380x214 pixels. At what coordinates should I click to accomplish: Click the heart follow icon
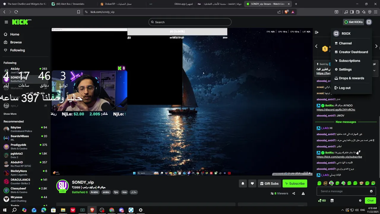(252, 184)
